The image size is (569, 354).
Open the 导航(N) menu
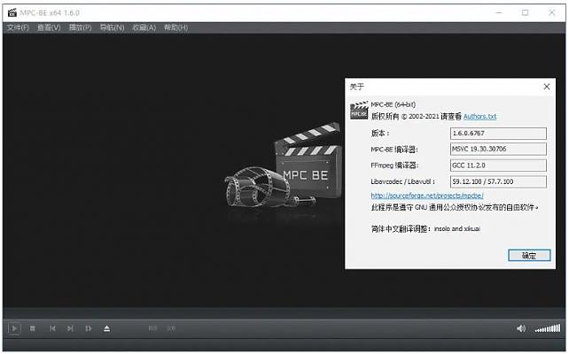click(113, 27)
